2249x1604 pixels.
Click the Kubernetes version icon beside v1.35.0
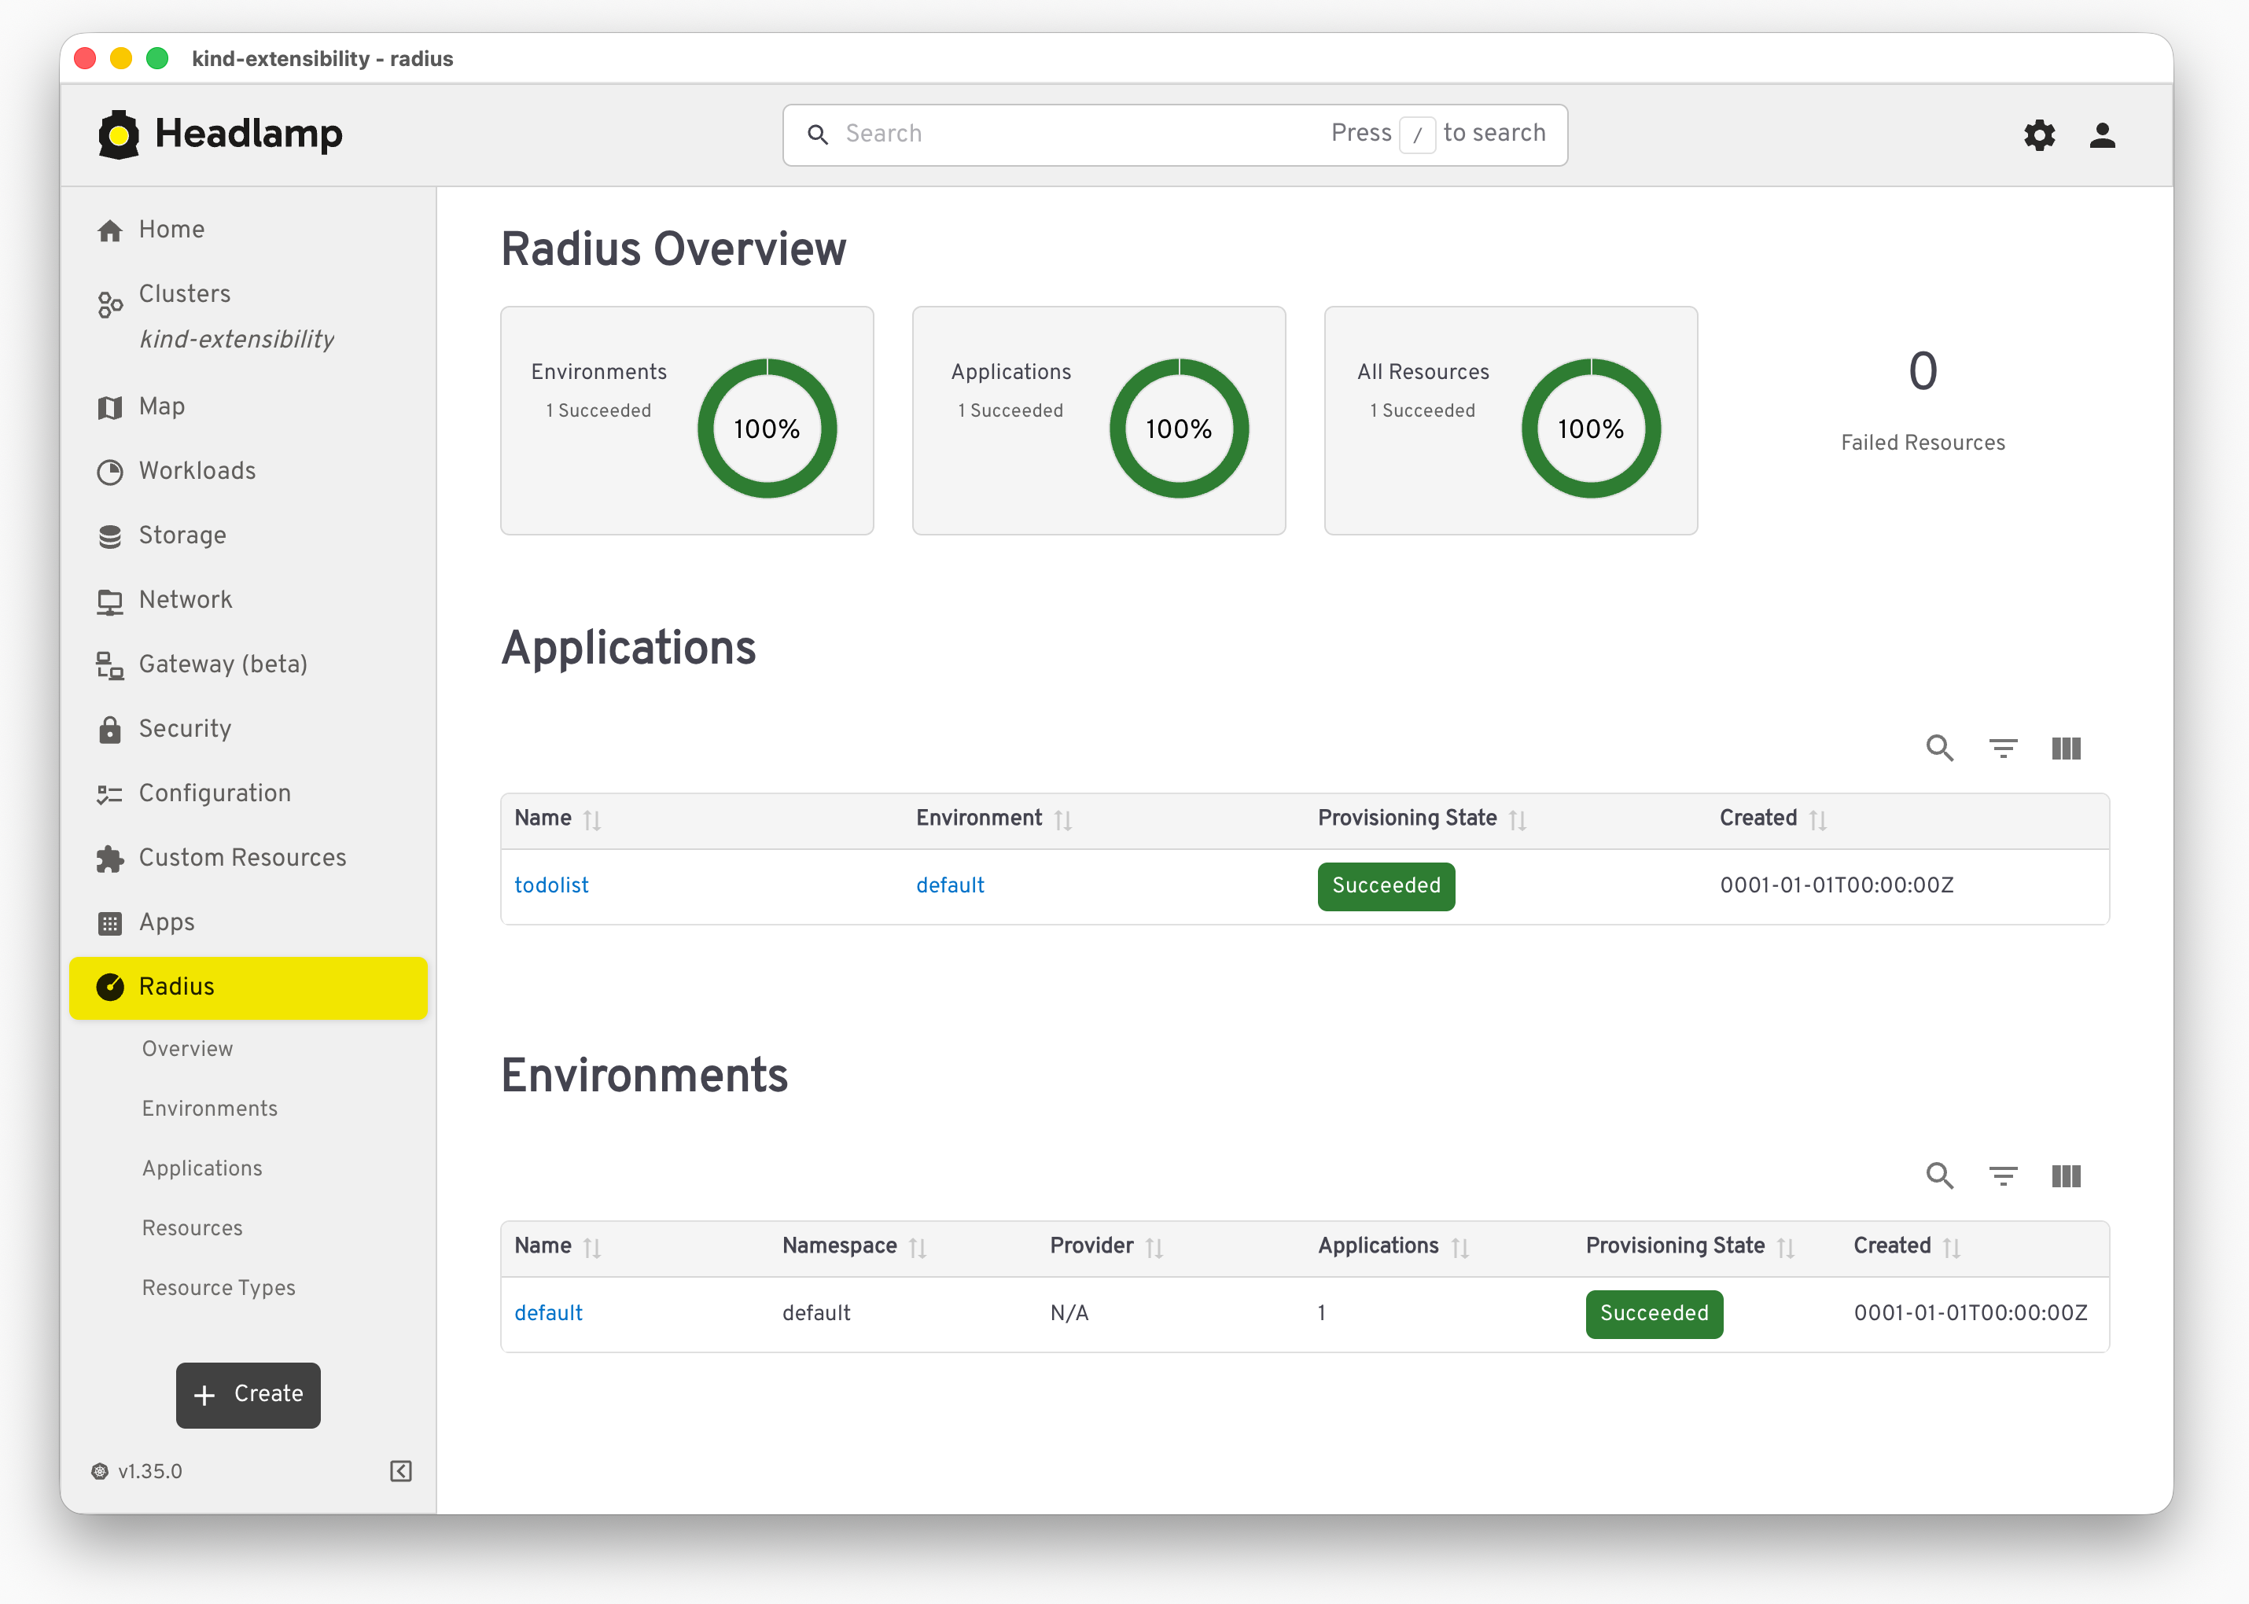(x=100, y=1472)
